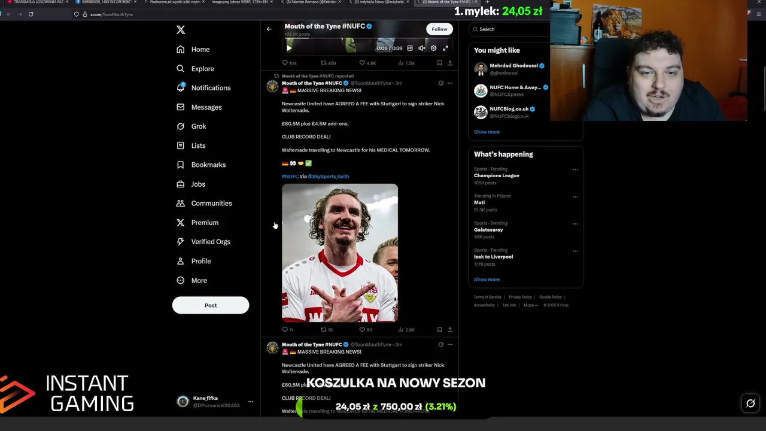Show more suggested accounts
The height and width of the screenshot is (431, 766).
pos(487,132)
